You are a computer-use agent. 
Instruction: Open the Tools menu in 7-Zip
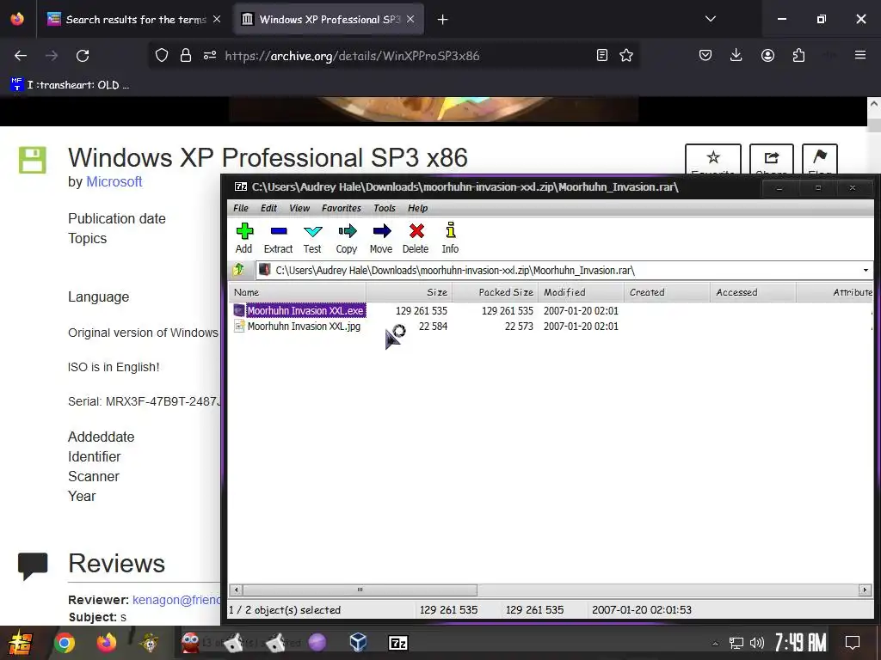pos(385,208)
